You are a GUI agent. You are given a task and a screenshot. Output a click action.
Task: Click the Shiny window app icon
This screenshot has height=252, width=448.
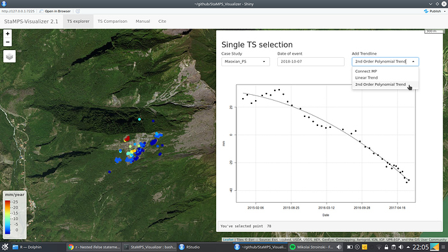(4, 4)
